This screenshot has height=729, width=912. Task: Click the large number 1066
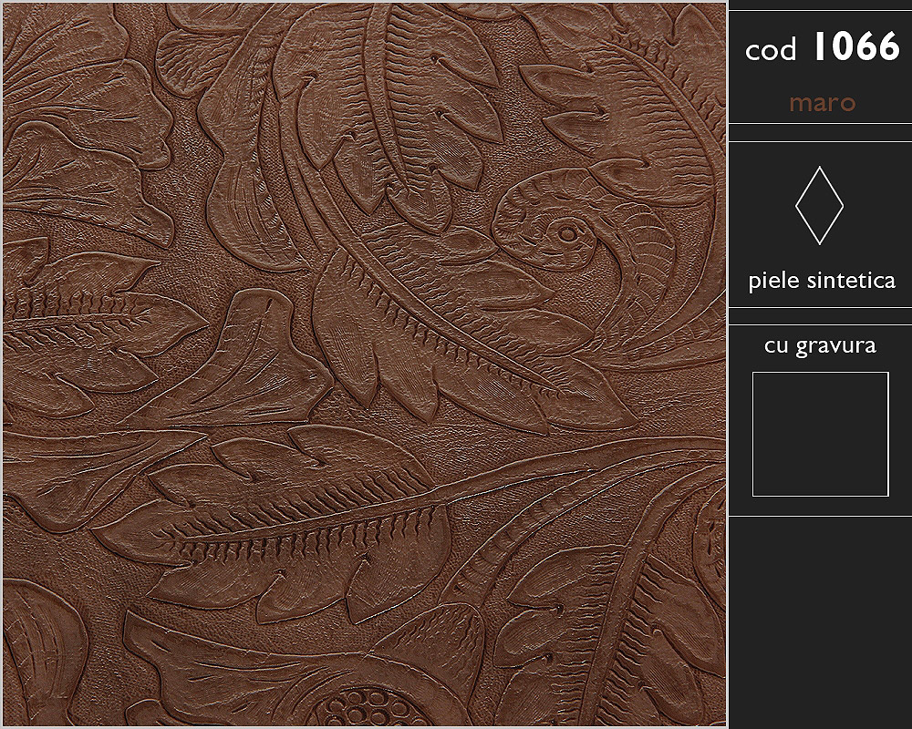click(x=855, y=46)
